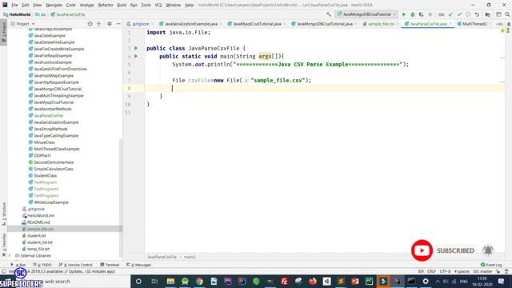Click the main() breadcrumb below editor
512x288 pixels.
[190, 258]
